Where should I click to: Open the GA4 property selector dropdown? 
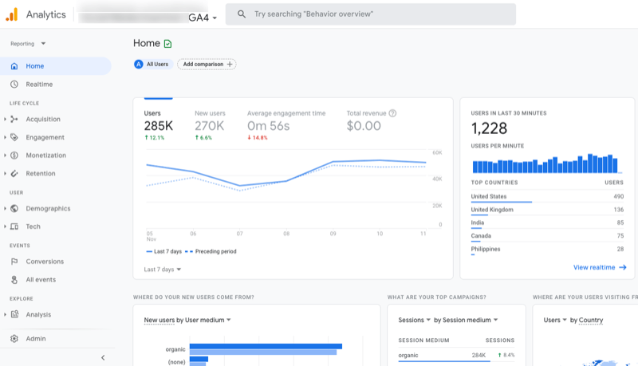click(203, 18)
